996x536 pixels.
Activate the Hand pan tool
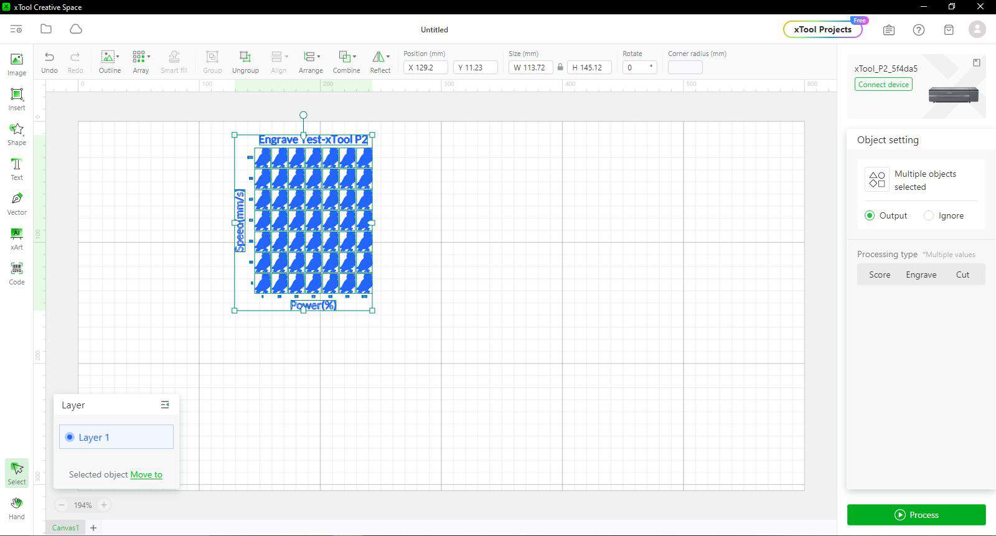tap(17, 508)
